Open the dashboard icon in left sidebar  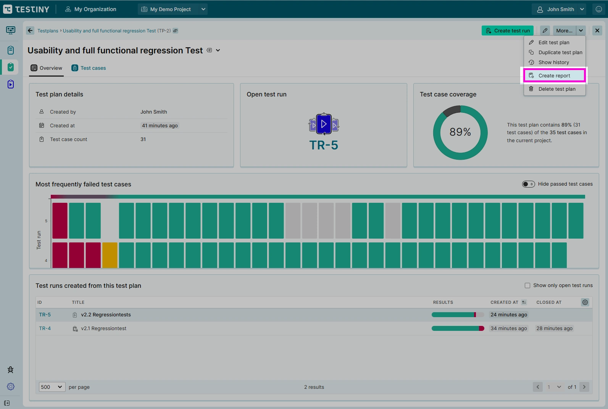(x=11, y=30)
